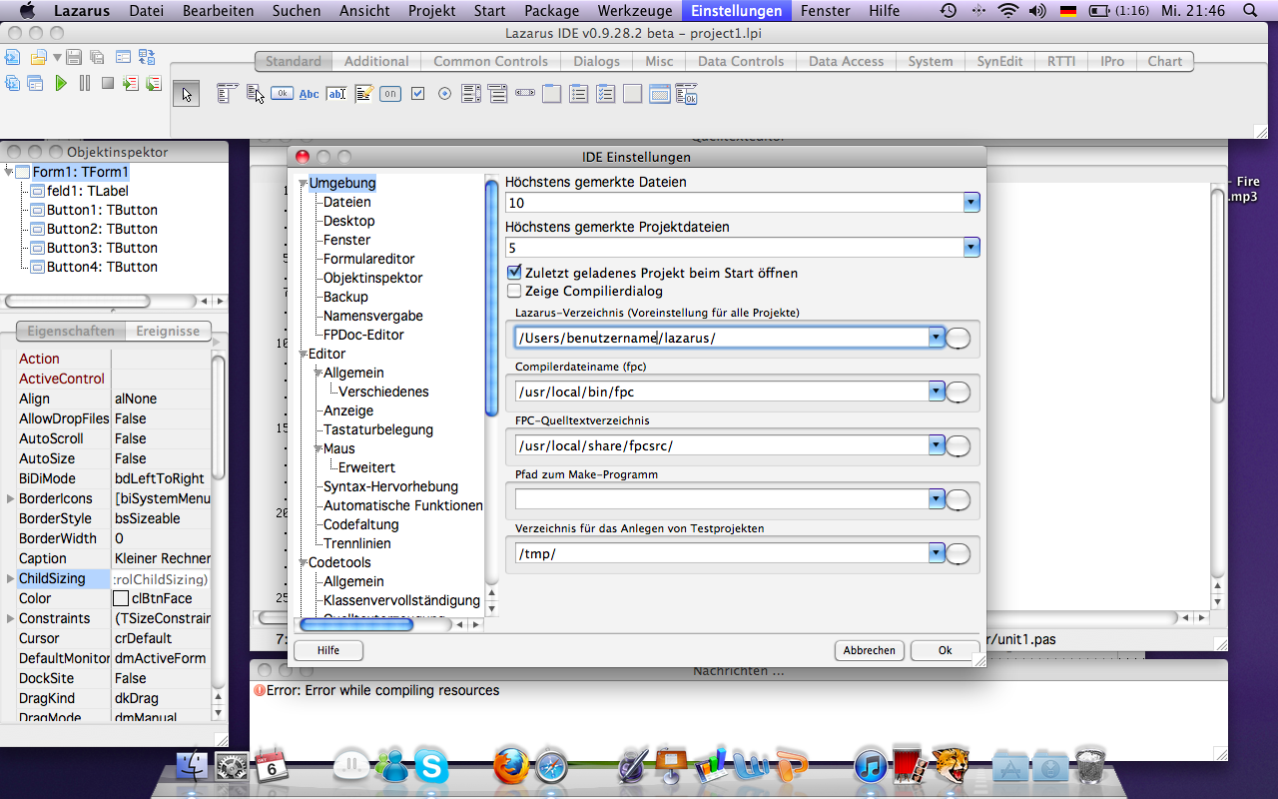This screenshot has height=799, width=1278.
Task: Disable 'Zuletzt geladenes Projekt beim Start öffnen'
Action: (x=514, y=273)
